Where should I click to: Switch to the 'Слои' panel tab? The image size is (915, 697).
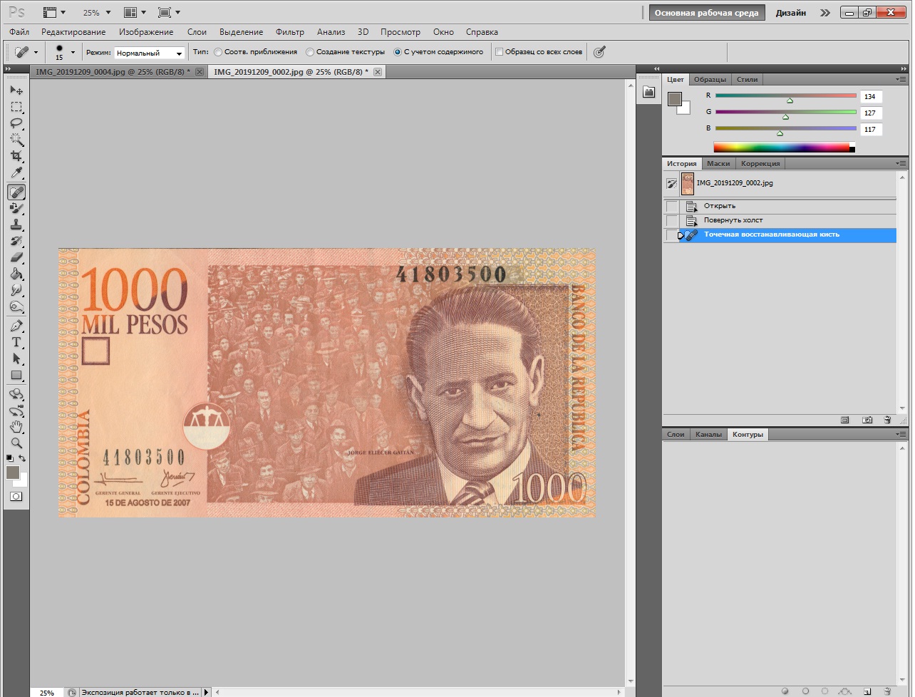coord(676,435)
